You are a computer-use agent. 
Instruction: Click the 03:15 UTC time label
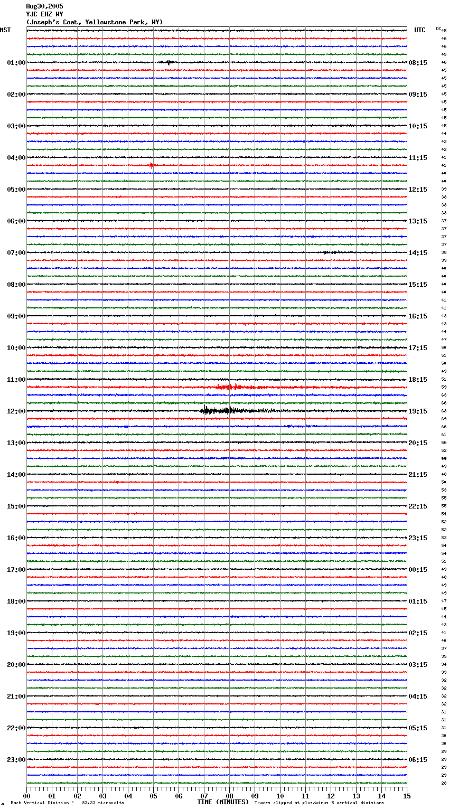click(x=418, y=665)
